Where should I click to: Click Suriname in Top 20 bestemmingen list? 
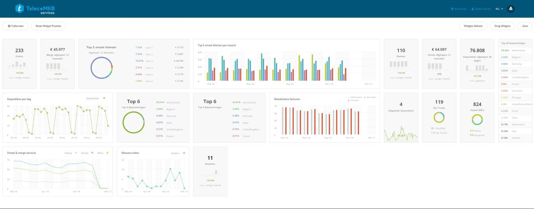[x=517, y=90]
